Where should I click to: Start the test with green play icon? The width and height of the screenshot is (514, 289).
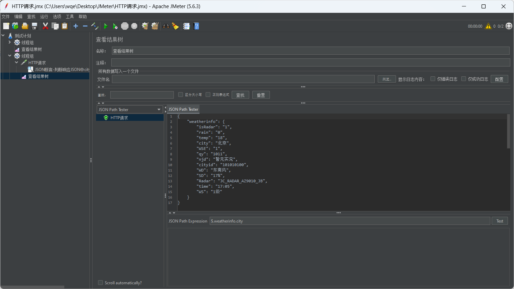coord(106,26)
